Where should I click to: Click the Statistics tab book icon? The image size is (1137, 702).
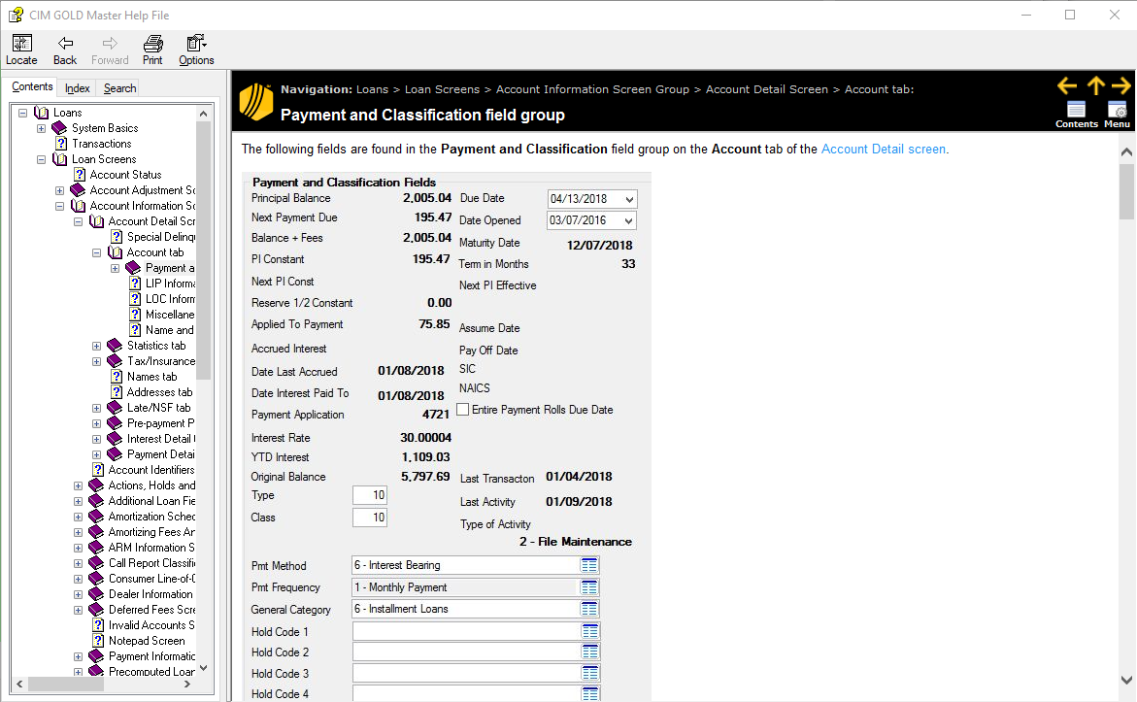click(x=115, y=346)
